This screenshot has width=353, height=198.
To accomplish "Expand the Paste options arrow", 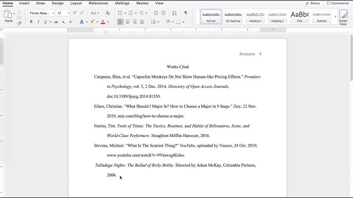I will point(14,14).
